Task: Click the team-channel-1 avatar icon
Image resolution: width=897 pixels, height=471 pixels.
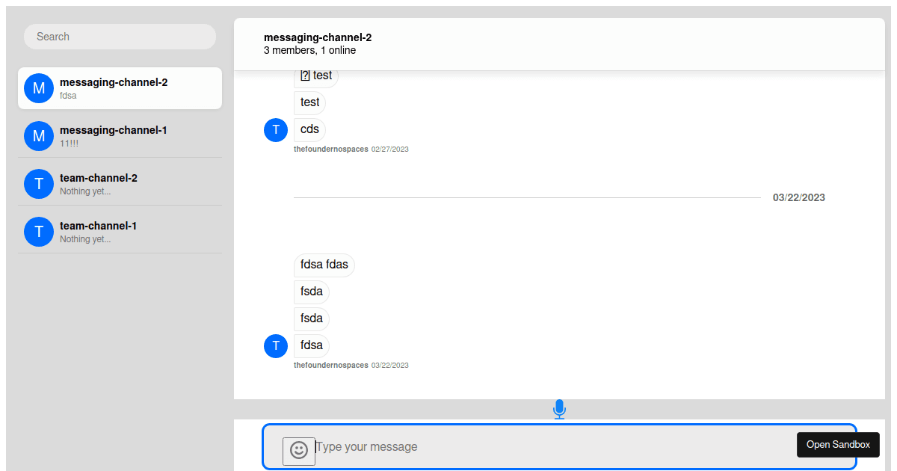Action: (39, 232)
